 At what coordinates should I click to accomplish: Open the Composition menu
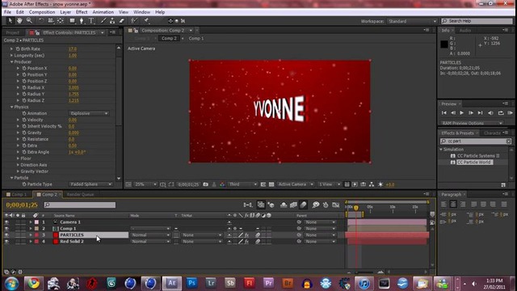click(42, 12)
